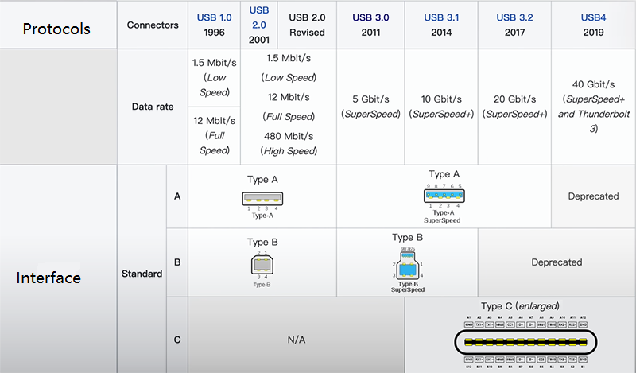The width and height of the screenshot is (636, 373).
Task: Select the Type-B connector diagram
Action: [262, 266]
